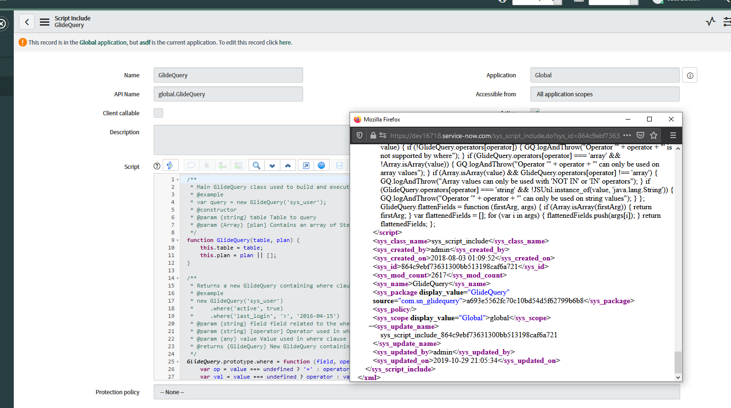Click the back arrow in form header
The image size is (731, 408).
[27, 22]
